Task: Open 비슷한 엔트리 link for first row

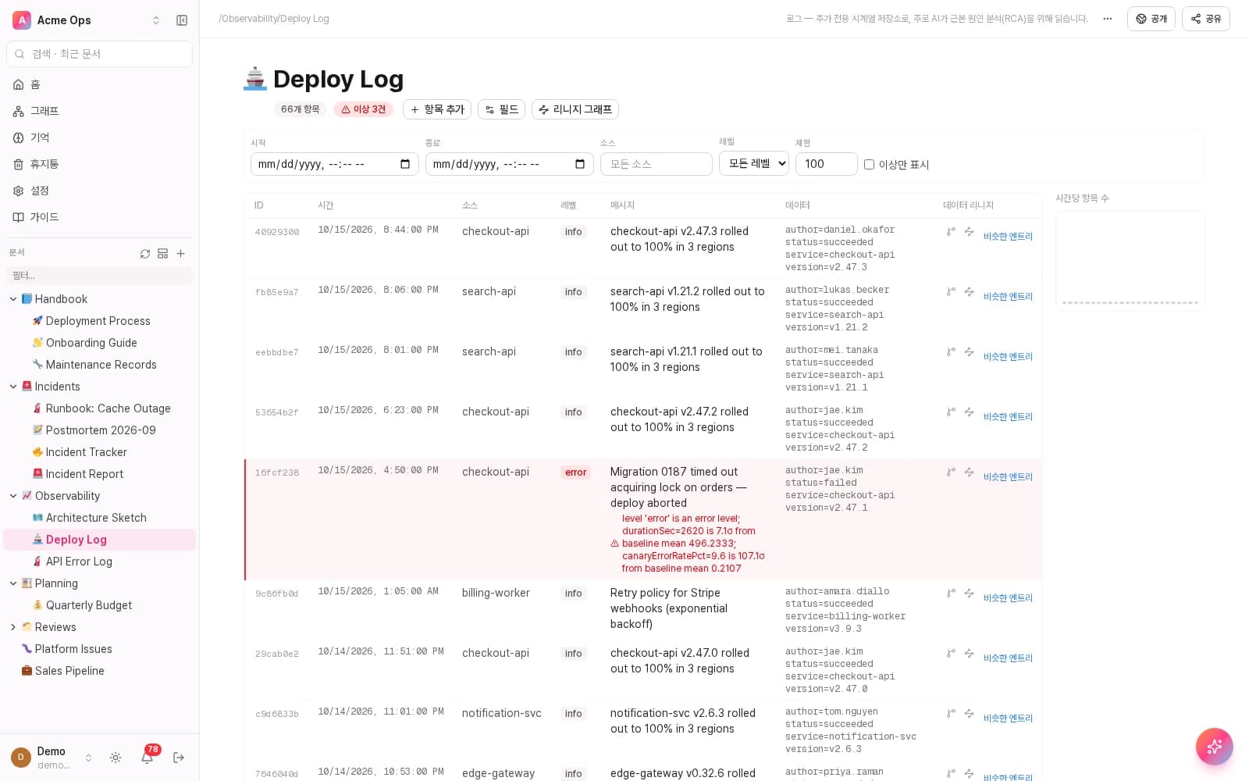Action: (x=1008, y=237)
